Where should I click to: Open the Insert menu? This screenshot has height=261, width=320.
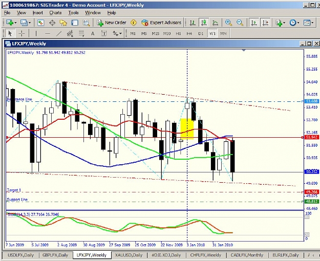(x=38, y=13)
